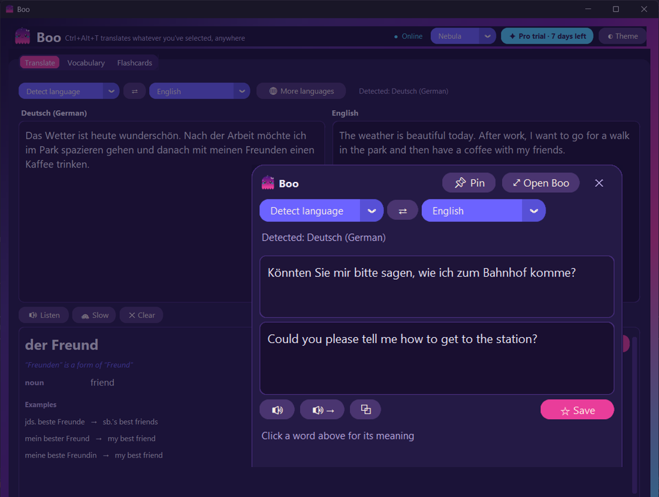Swap languages in main window
The width and height of the screenshot is (659, 497).
click(134, 91)
